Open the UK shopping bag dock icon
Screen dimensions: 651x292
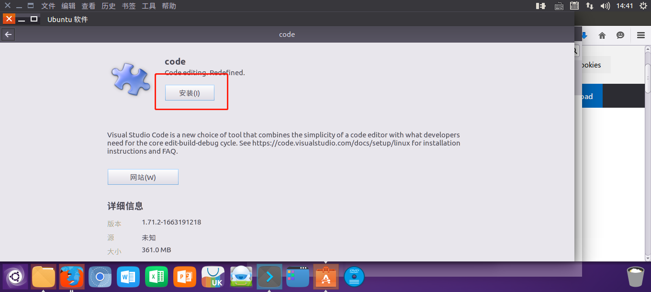point(213,277)
